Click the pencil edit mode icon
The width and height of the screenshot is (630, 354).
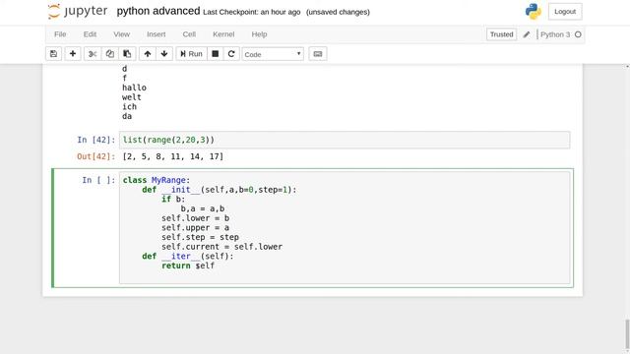(x=527, y=34)
